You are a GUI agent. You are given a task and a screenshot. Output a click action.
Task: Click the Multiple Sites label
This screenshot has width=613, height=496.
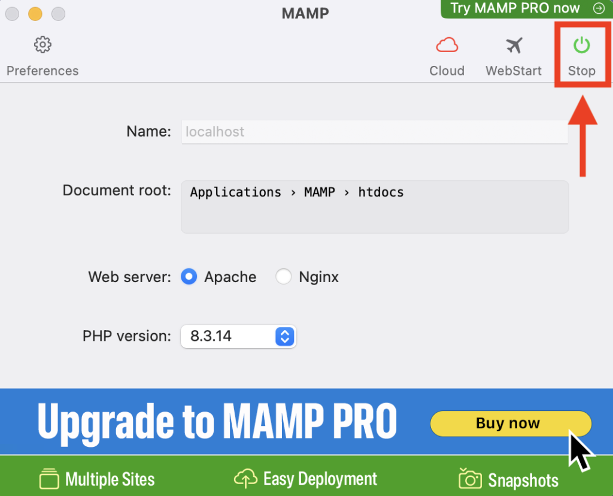[110, 479]
